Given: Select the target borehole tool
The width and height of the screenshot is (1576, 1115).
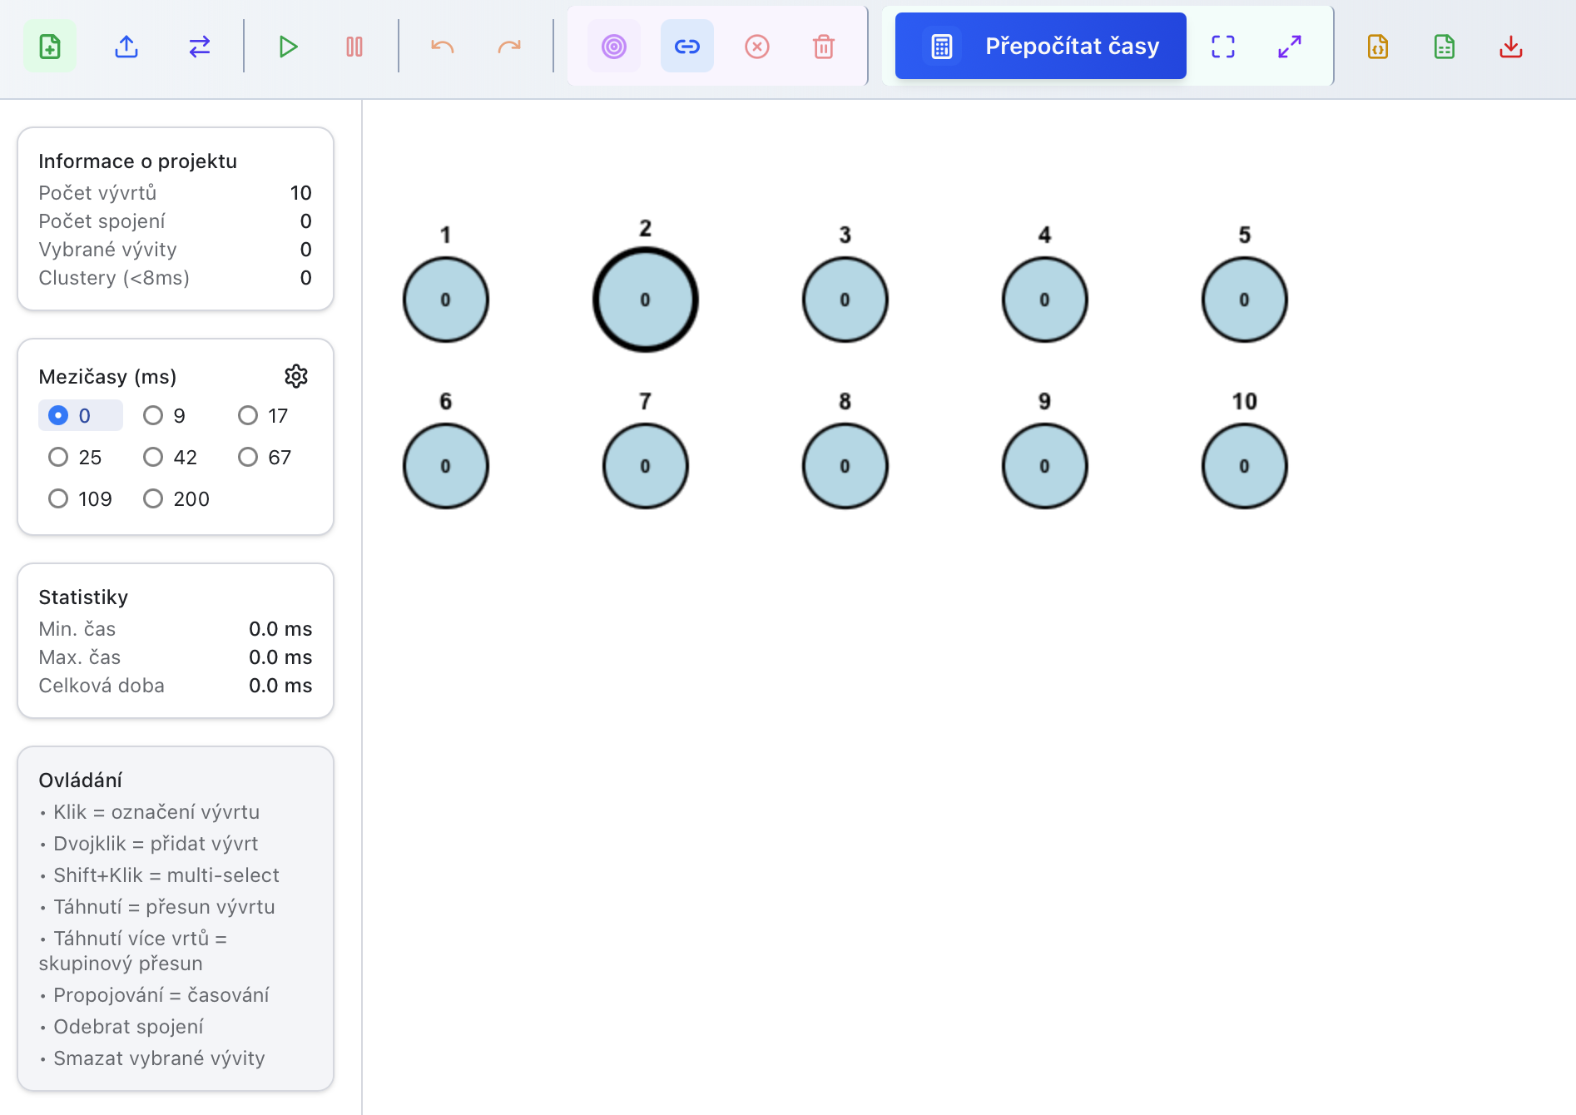Looking at the screenshot, I should (614, 47).
